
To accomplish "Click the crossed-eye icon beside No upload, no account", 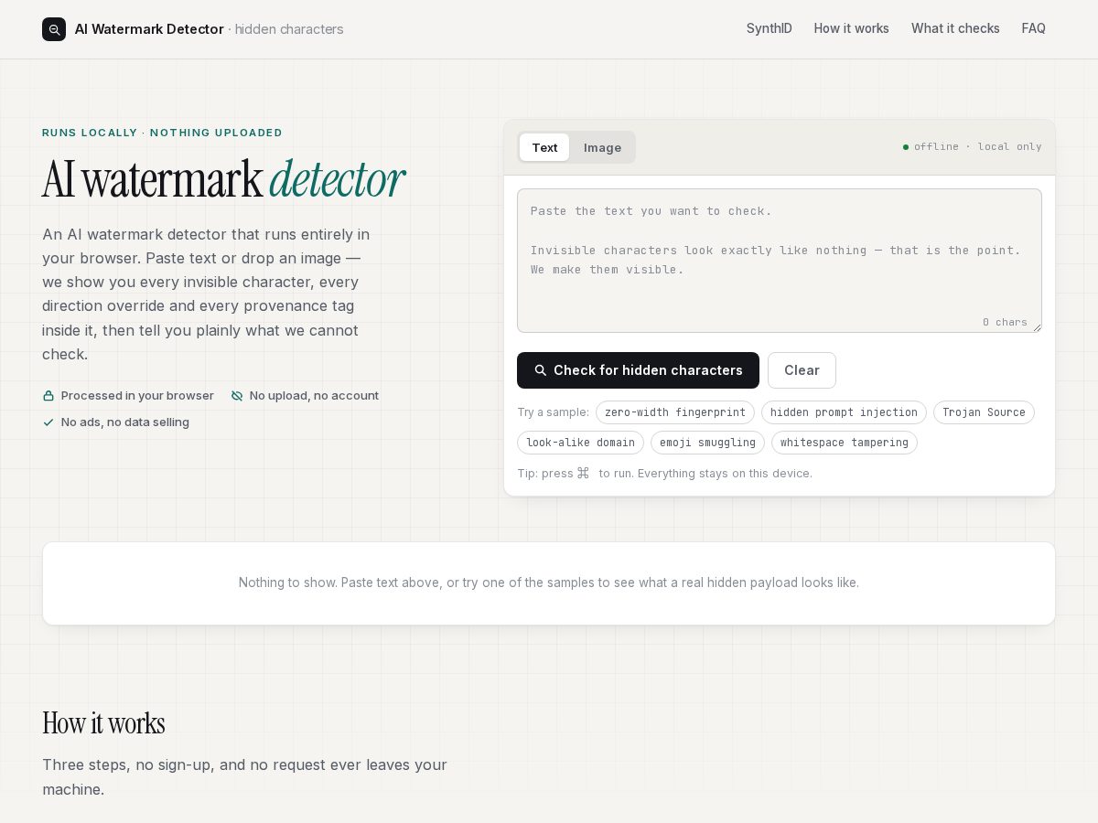I will pyautogui.click(x=237, y=396).
